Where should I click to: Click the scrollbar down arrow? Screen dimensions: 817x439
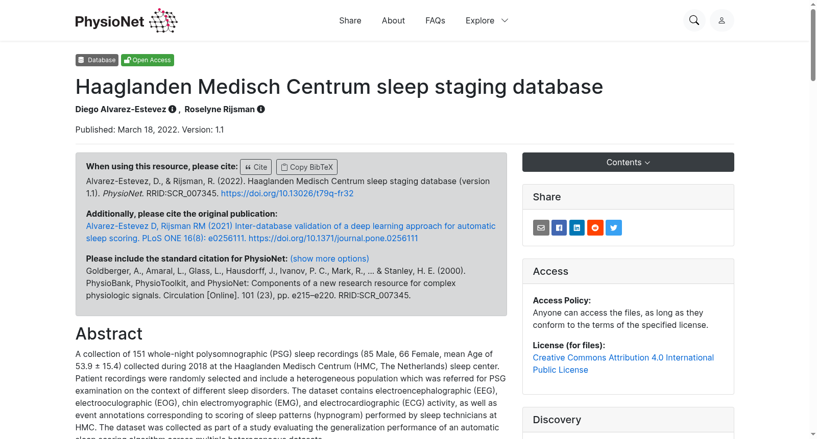click(x=813, y=434)
